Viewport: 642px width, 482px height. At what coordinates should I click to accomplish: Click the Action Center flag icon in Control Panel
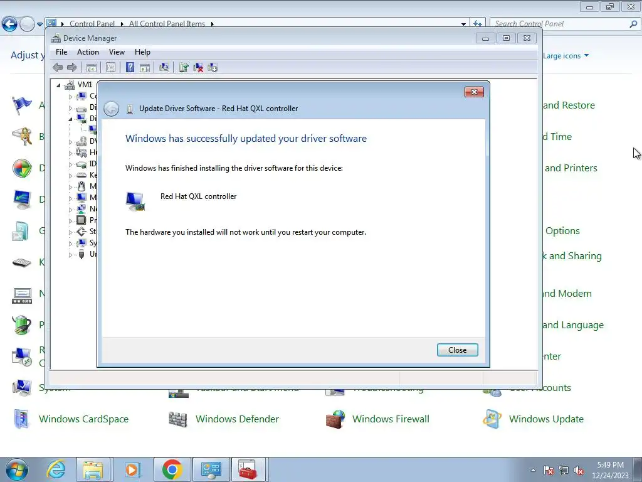point(22,105)
